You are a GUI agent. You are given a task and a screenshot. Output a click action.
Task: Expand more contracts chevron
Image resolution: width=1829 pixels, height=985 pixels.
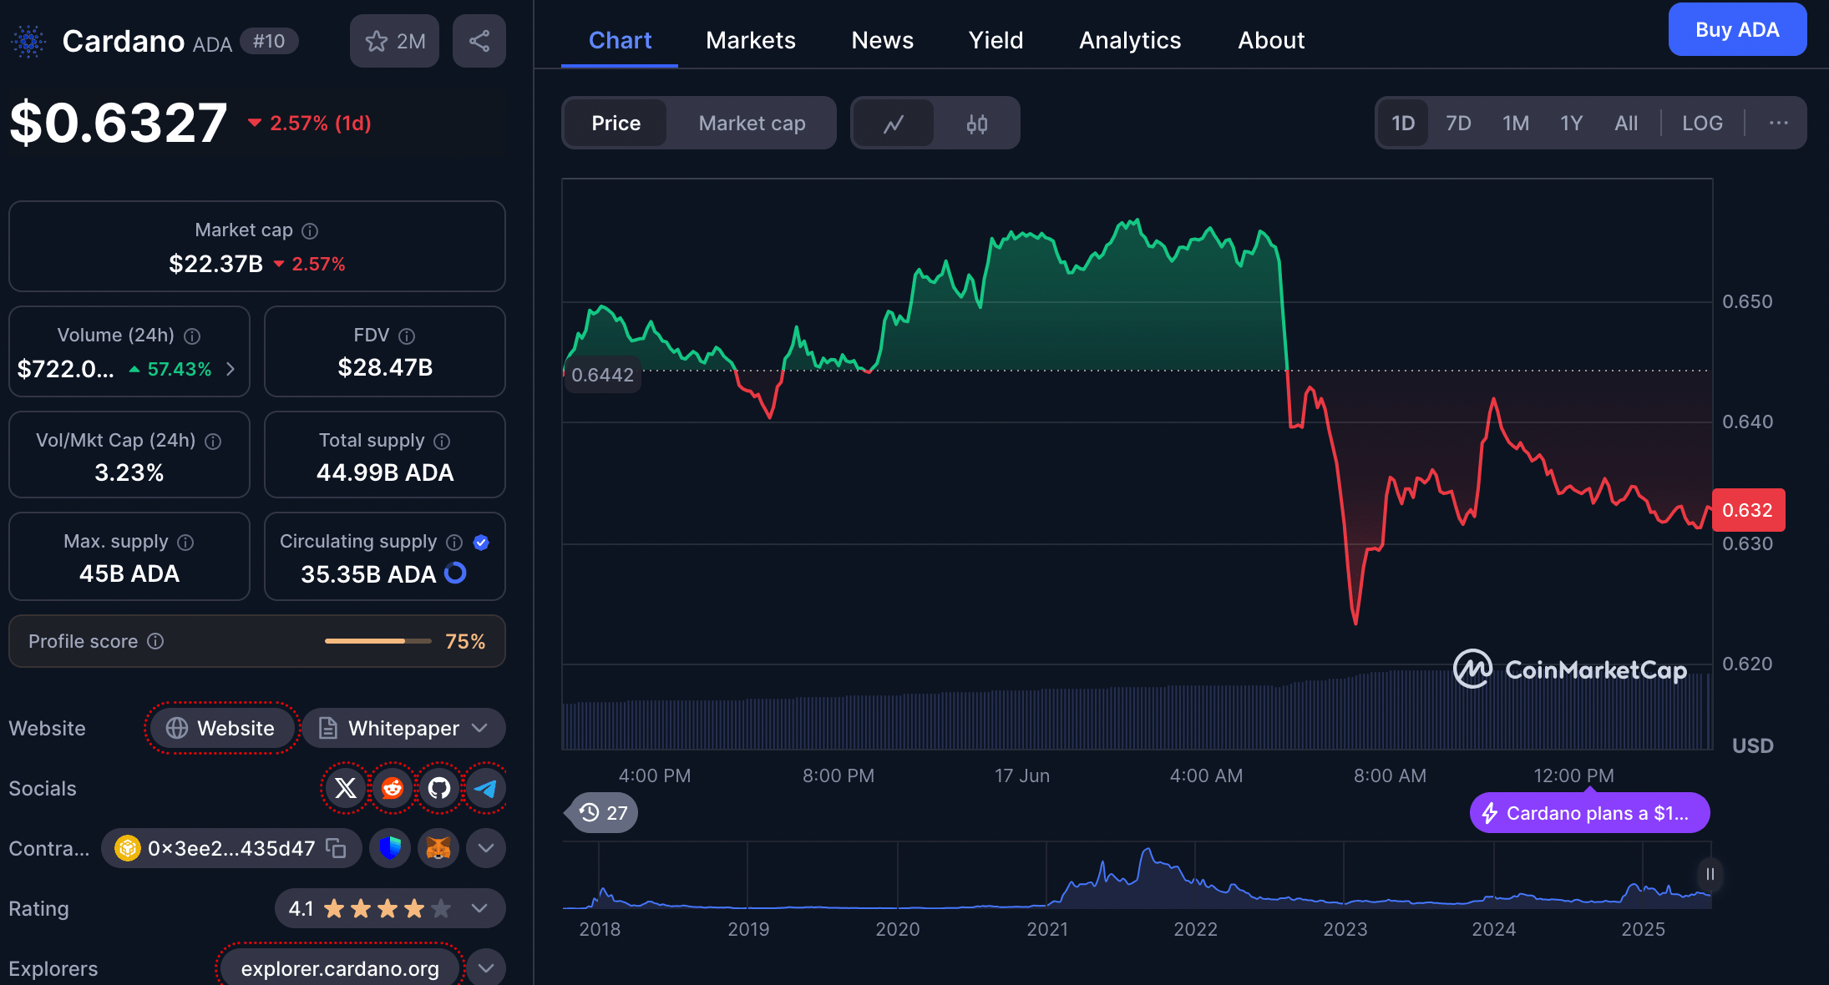pyautogui.click(x=486, y=848)
